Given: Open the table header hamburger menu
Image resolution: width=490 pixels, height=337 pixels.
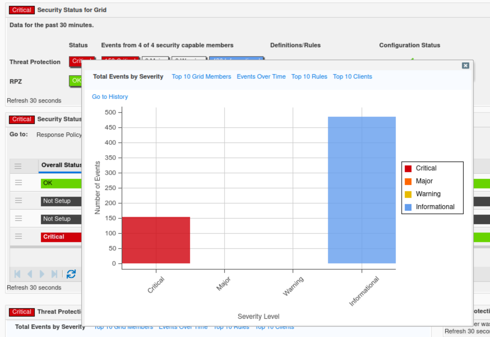Looking at the screenshot, I should pyautogui.click(x=18, y=166).
